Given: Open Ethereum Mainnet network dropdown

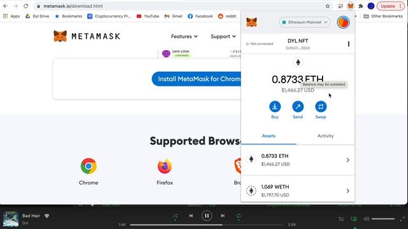Looking at the screenshot, I should [305, 22].
